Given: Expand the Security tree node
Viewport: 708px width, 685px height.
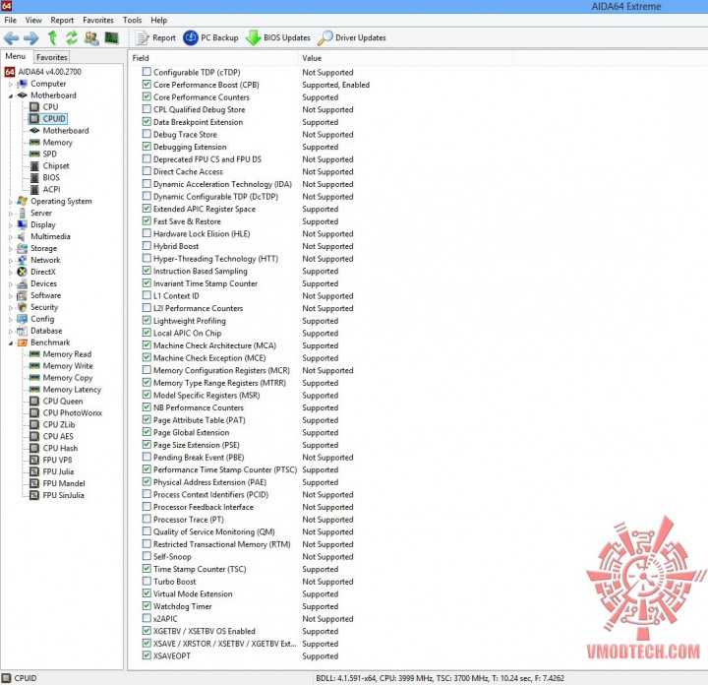Looking at the screenshot, I should [11, 307].
